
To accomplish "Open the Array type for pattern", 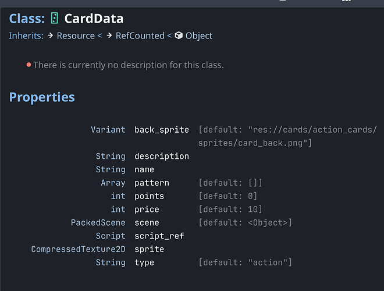I will tap(113, 183).
